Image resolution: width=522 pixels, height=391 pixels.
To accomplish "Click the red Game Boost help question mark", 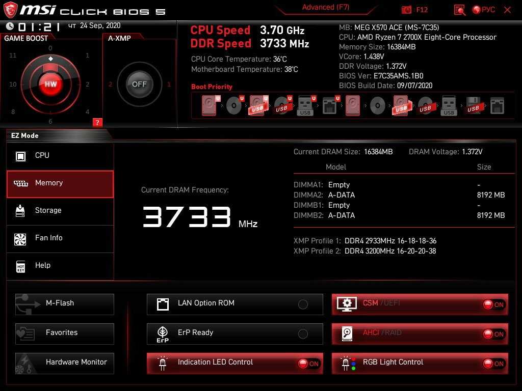I will tap(97, 122).
